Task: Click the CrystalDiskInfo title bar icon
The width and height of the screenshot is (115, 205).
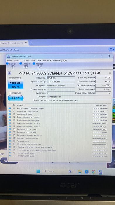Action: pos(8,57)
